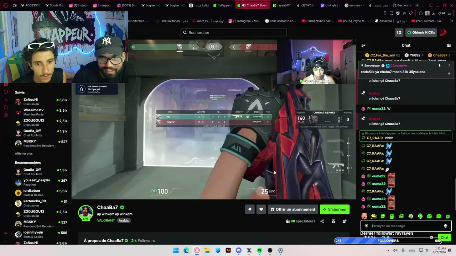Open the Kick shop icon near KICKs
Screen dimensions: 456x256
pyautogui.click(x=399, y=32)
